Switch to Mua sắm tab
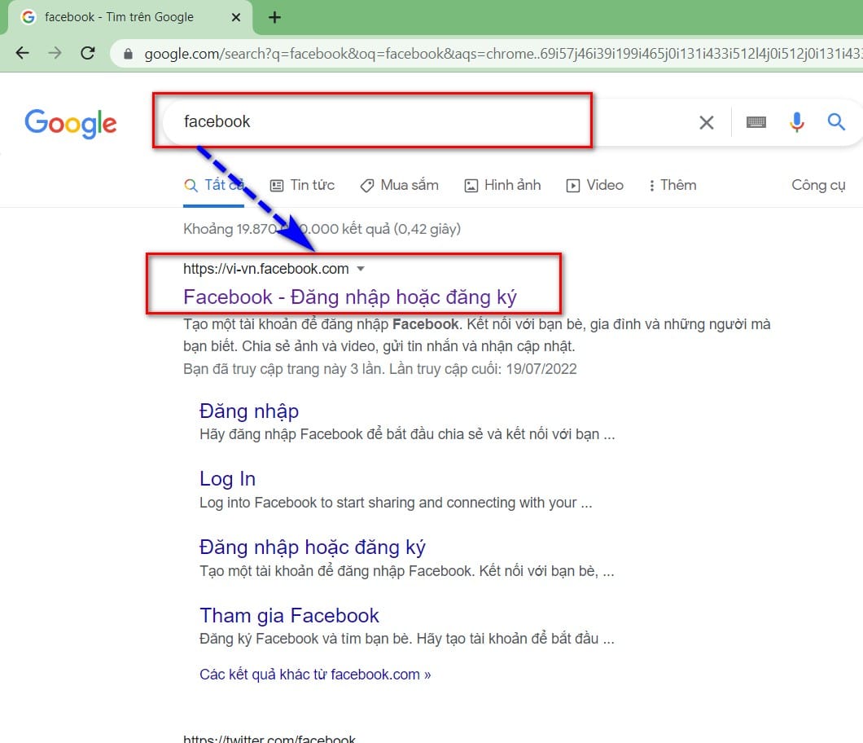 point(400,185)
